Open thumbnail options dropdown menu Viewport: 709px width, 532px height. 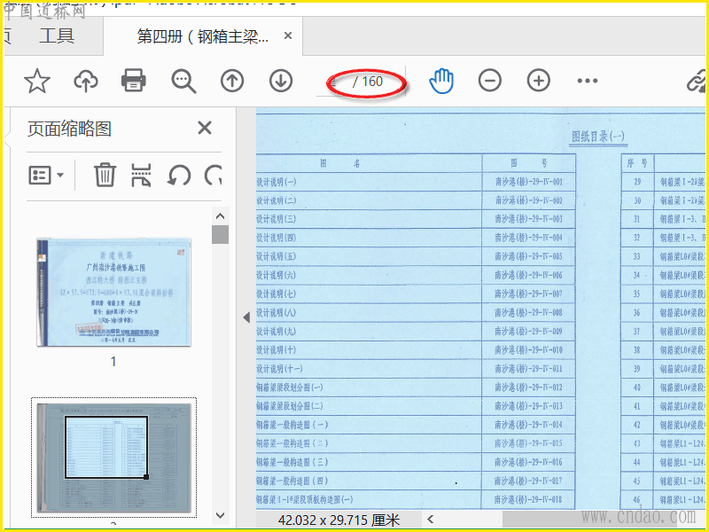(x=46, y=175)
